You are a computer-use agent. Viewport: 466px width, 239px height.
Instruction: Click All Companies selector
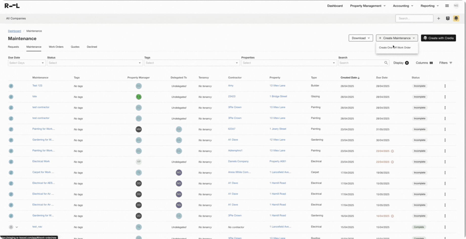(16, 18)
